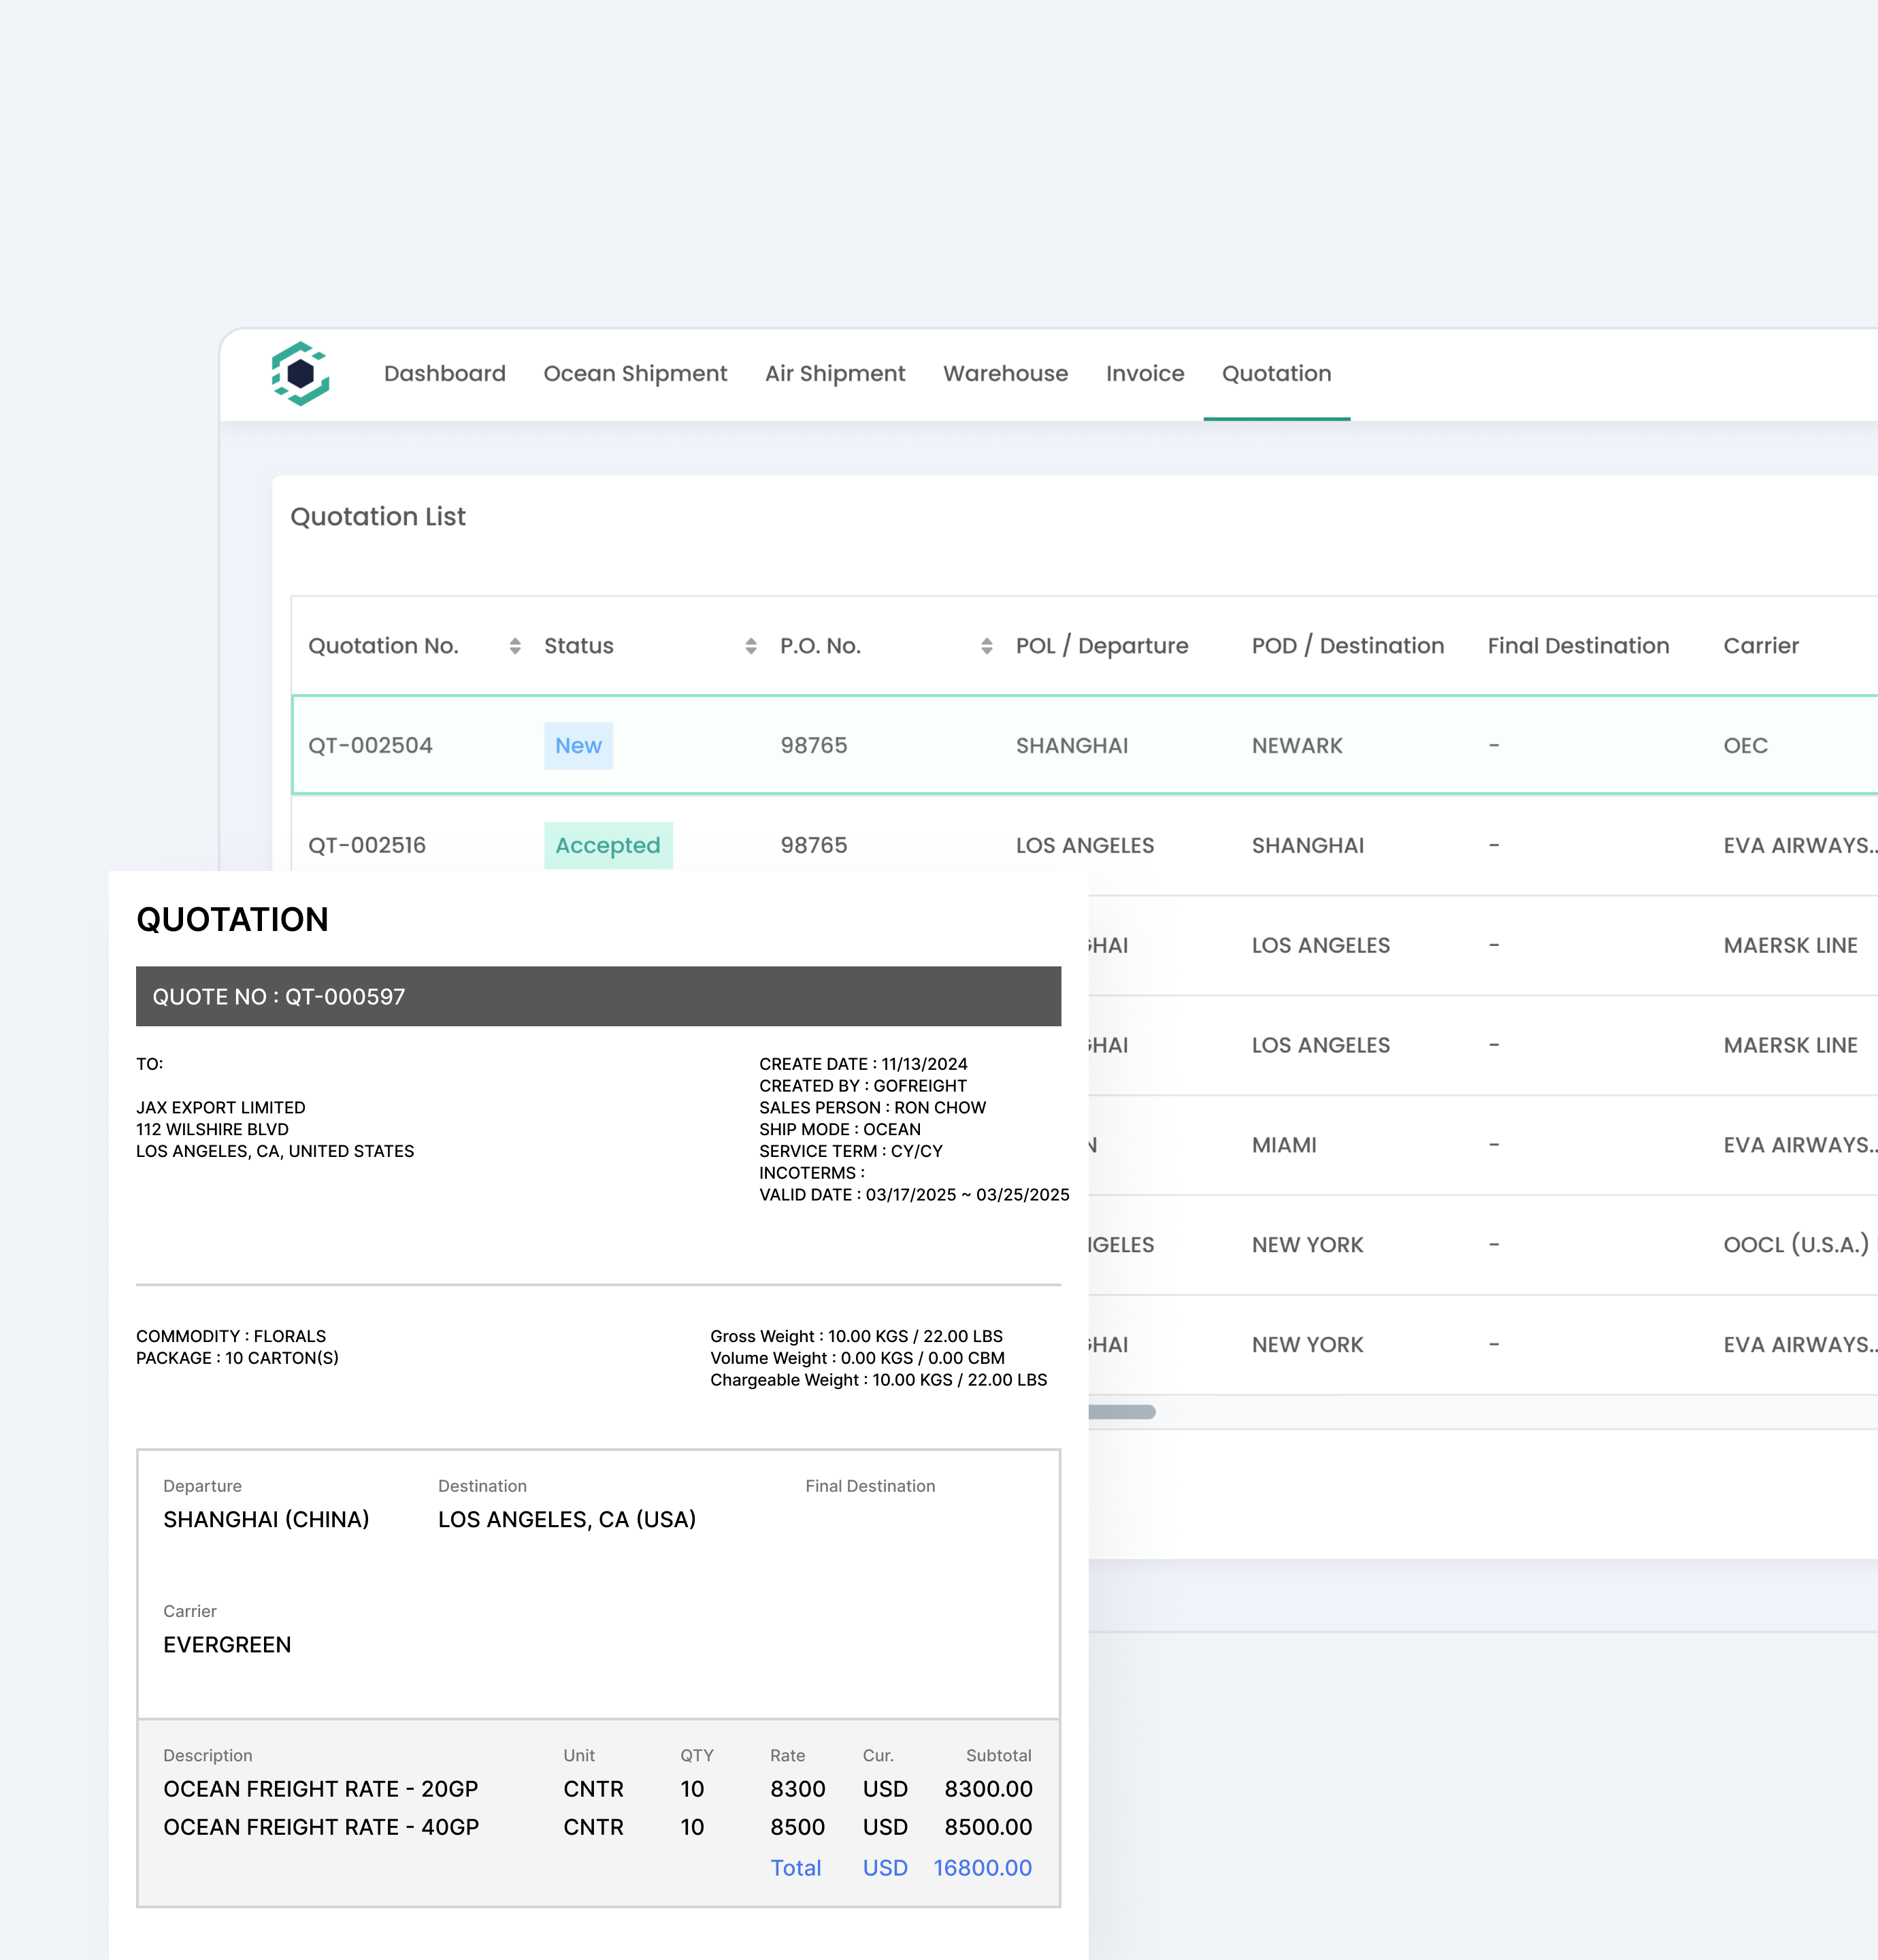1878x1960 pixels.
Task: Select the active Quotation tab
Action: pyautogui.click(x=1277, y=373)
